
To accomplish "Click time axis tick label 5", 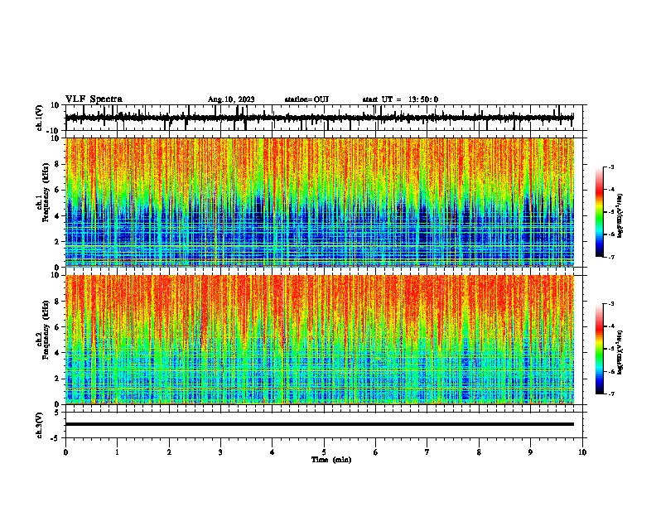I will pos(324,452).
